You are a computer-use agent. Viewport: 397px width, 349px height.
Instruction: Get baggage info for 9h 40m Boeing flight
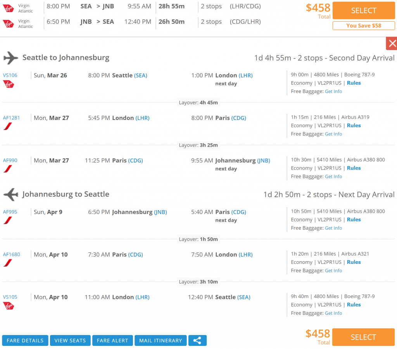[x=333, y=313]
